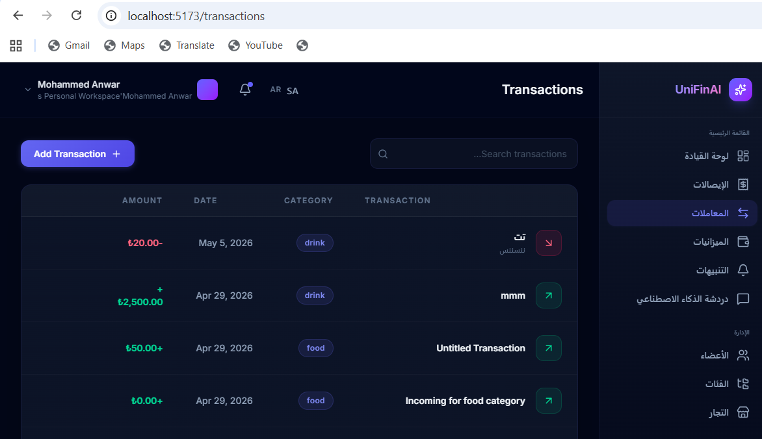762x439 pixels.
Task: Open the Untitled Transaction row
Action: pyautogui.click(x=299, y=348)
